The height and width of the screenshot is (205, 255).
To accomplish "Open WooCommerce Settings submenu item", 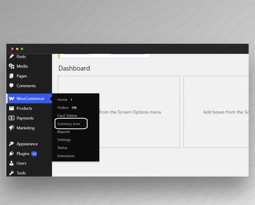I will (x=64, y=140).
